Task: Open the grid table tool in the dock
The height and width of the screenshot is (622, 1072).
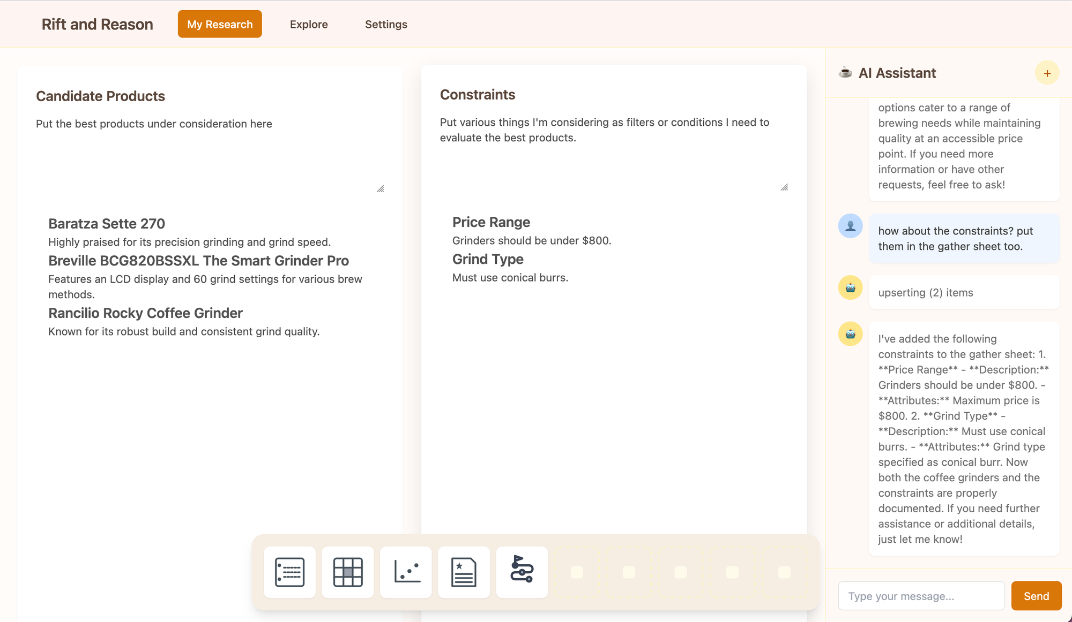Action: point(348,572)
